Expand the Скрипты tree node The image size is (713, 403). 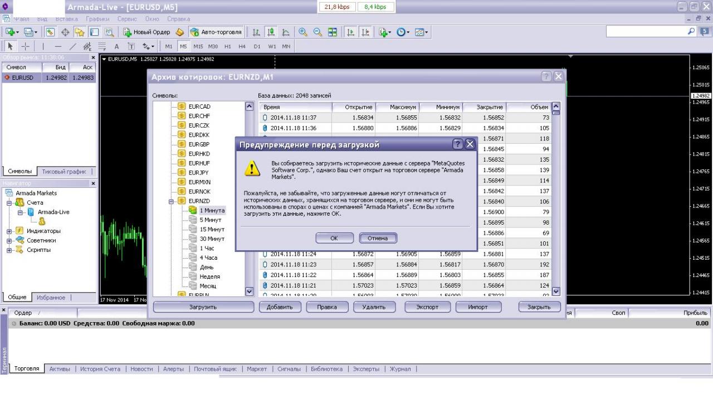(x=9, y=250)
